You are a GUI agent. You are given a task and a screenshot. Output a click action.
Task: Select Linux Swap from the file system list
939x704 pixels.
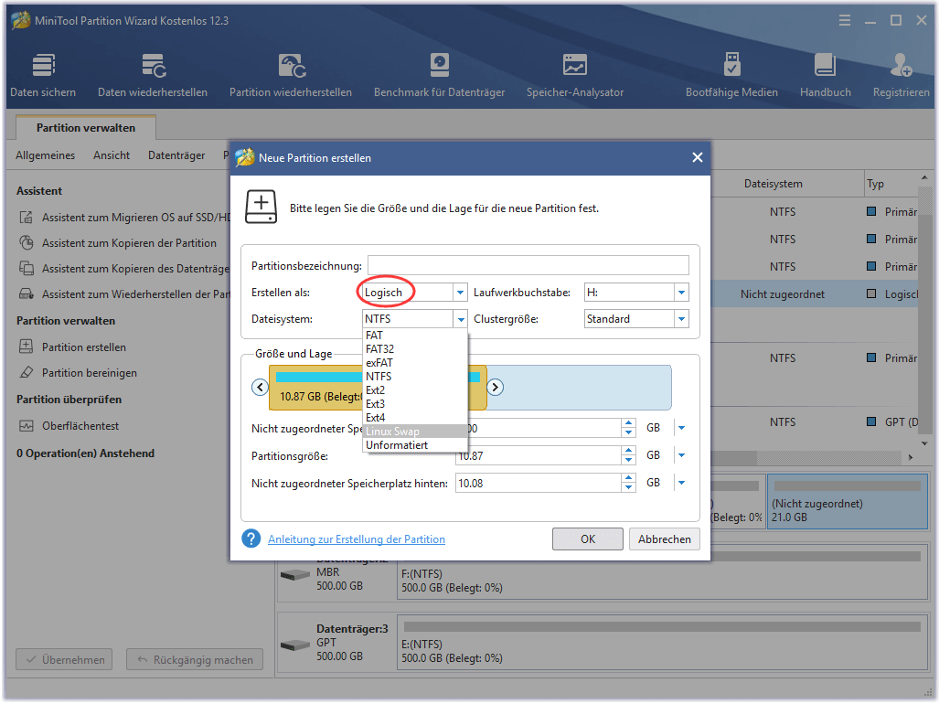[392, 432]
